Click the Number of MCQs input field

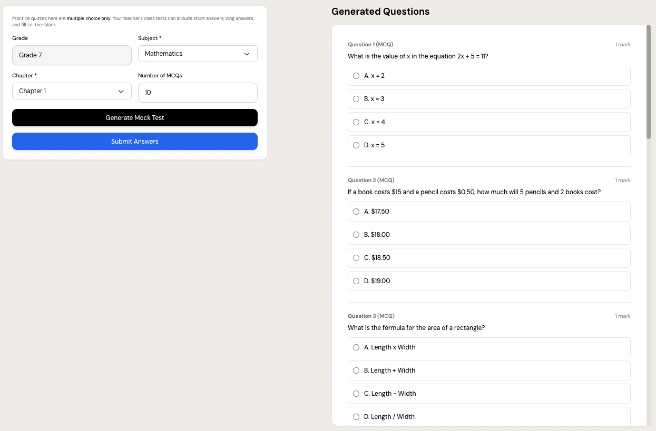(x=198, y=93)
